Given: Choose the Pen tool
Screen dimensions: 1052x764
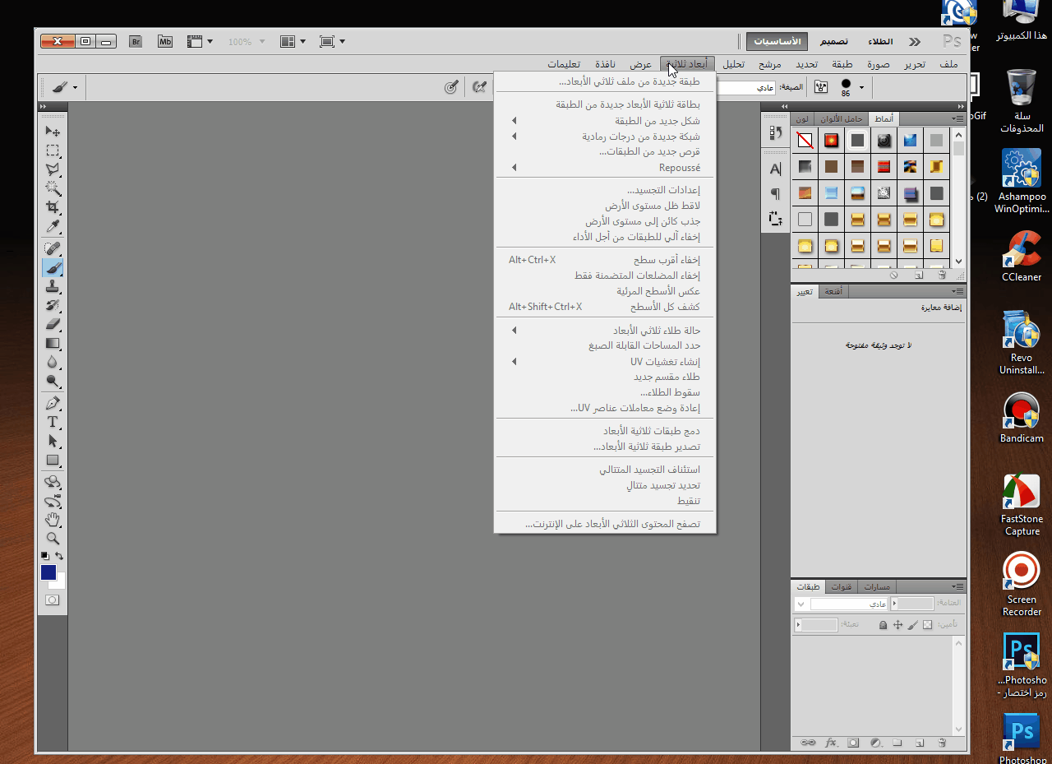Looking at the screenshot, I should pos(53,403).
